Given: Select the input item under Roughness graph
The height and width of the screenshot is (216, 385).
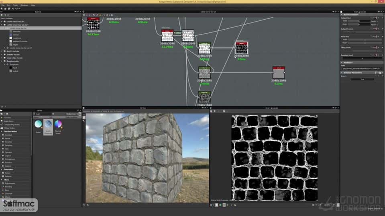Looking at the screenshot, I should 15,68.
